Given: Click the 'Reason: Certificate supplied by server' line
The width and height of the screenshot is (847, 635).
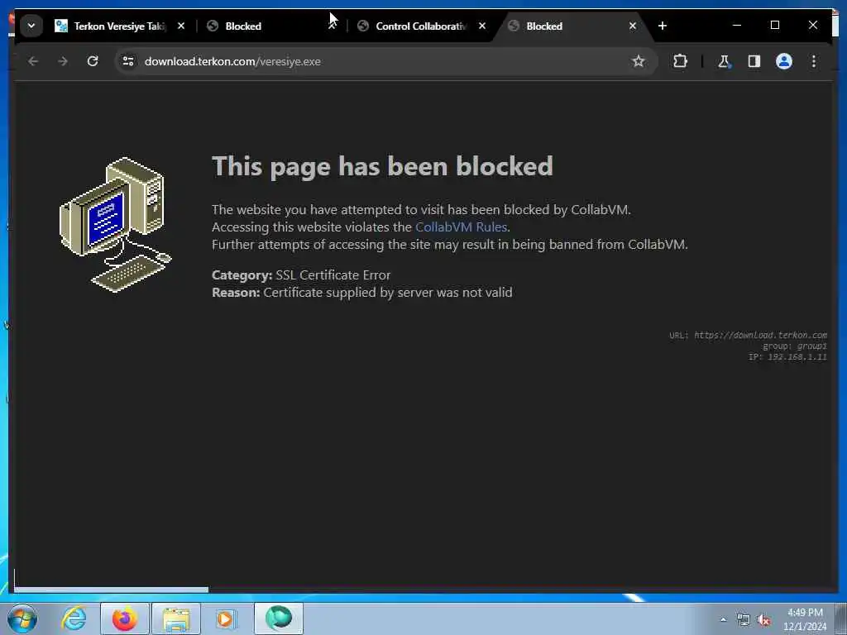Looking at the screenshot, I should pos(362,292).
